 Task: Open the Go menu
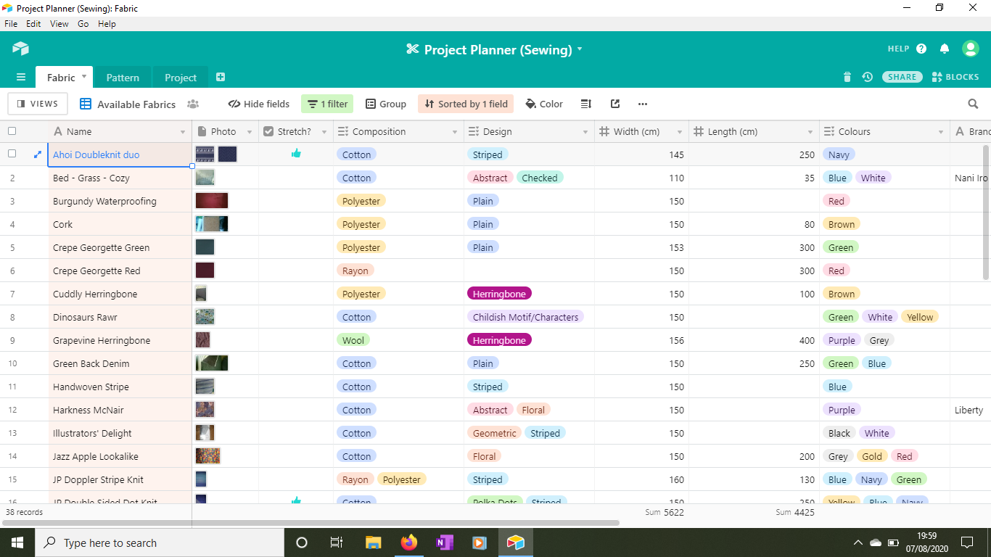point(83,23)
